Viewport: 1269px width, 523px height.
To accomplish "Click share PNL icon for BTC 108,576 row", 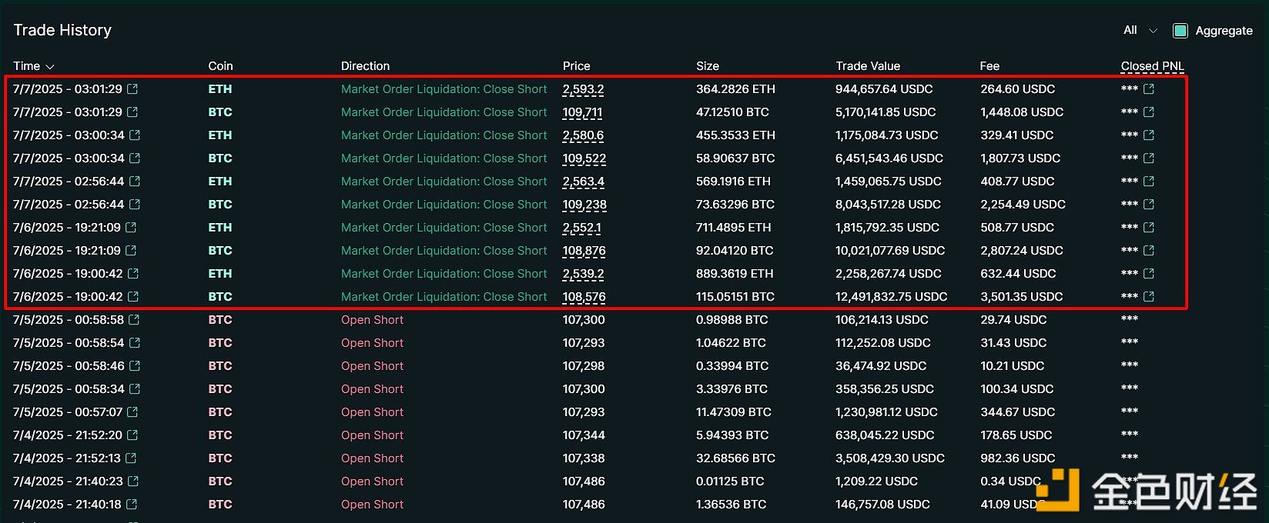I will (1149, 297).
